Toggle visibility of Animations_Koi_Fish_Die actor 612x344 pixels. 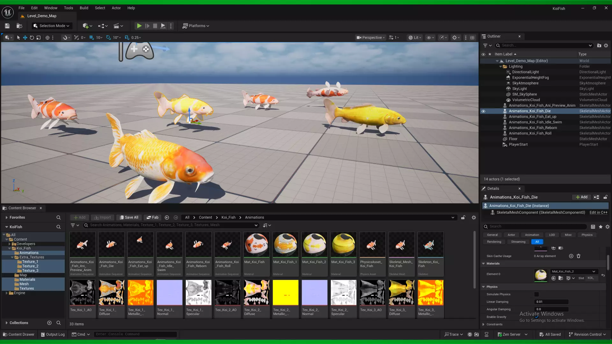pyautogui.click(x=483, y=111)
